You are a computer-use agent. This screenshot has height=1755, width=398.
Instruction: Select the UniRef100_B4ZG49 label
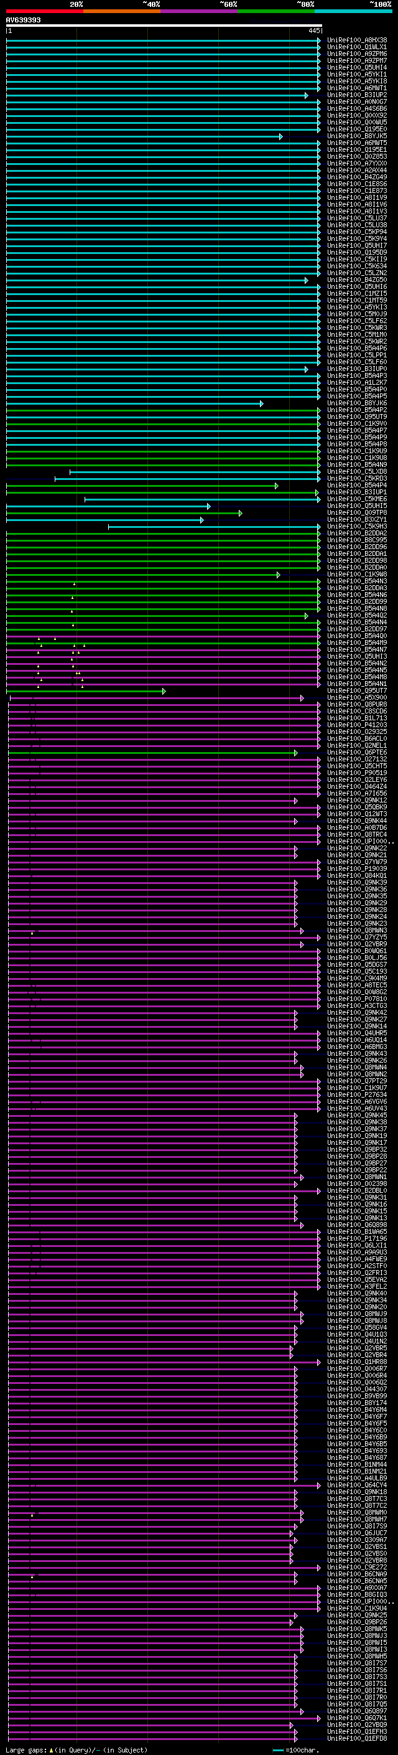click(357, 177)
